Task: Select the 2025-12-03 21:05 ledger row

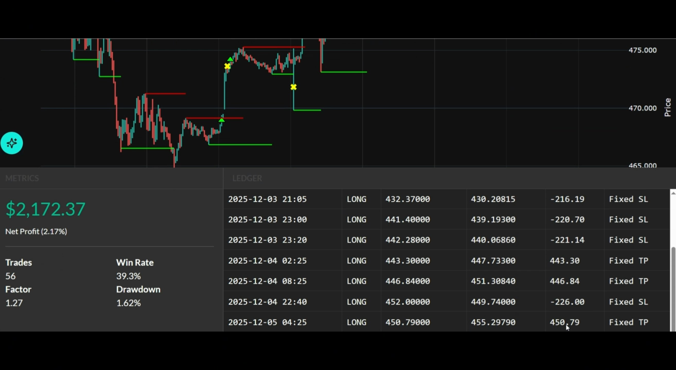Action: [x=267, y=199]
